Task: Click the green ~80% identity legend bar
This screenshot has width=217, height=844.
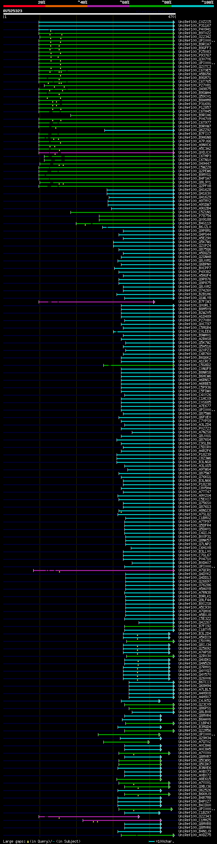Action: (150, 6)
